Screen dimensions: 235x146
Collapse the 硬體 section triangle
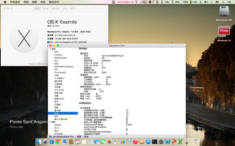click(50, 49)
